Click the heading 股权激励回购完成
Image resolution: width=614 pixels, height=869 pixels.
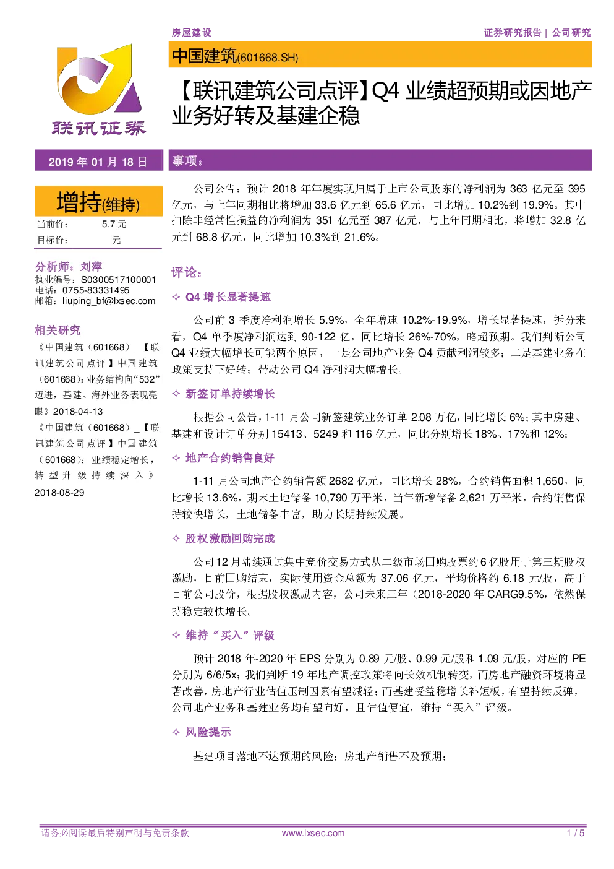230,538
